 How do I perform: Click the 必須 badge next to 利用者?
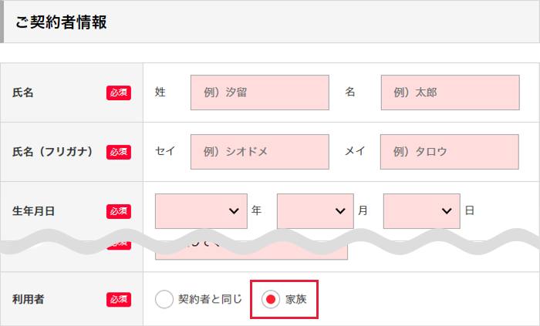[119, 300]
